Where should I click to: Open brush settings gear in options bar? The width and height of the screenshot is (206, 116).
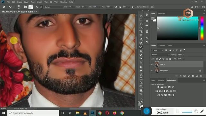pos(132,7)
